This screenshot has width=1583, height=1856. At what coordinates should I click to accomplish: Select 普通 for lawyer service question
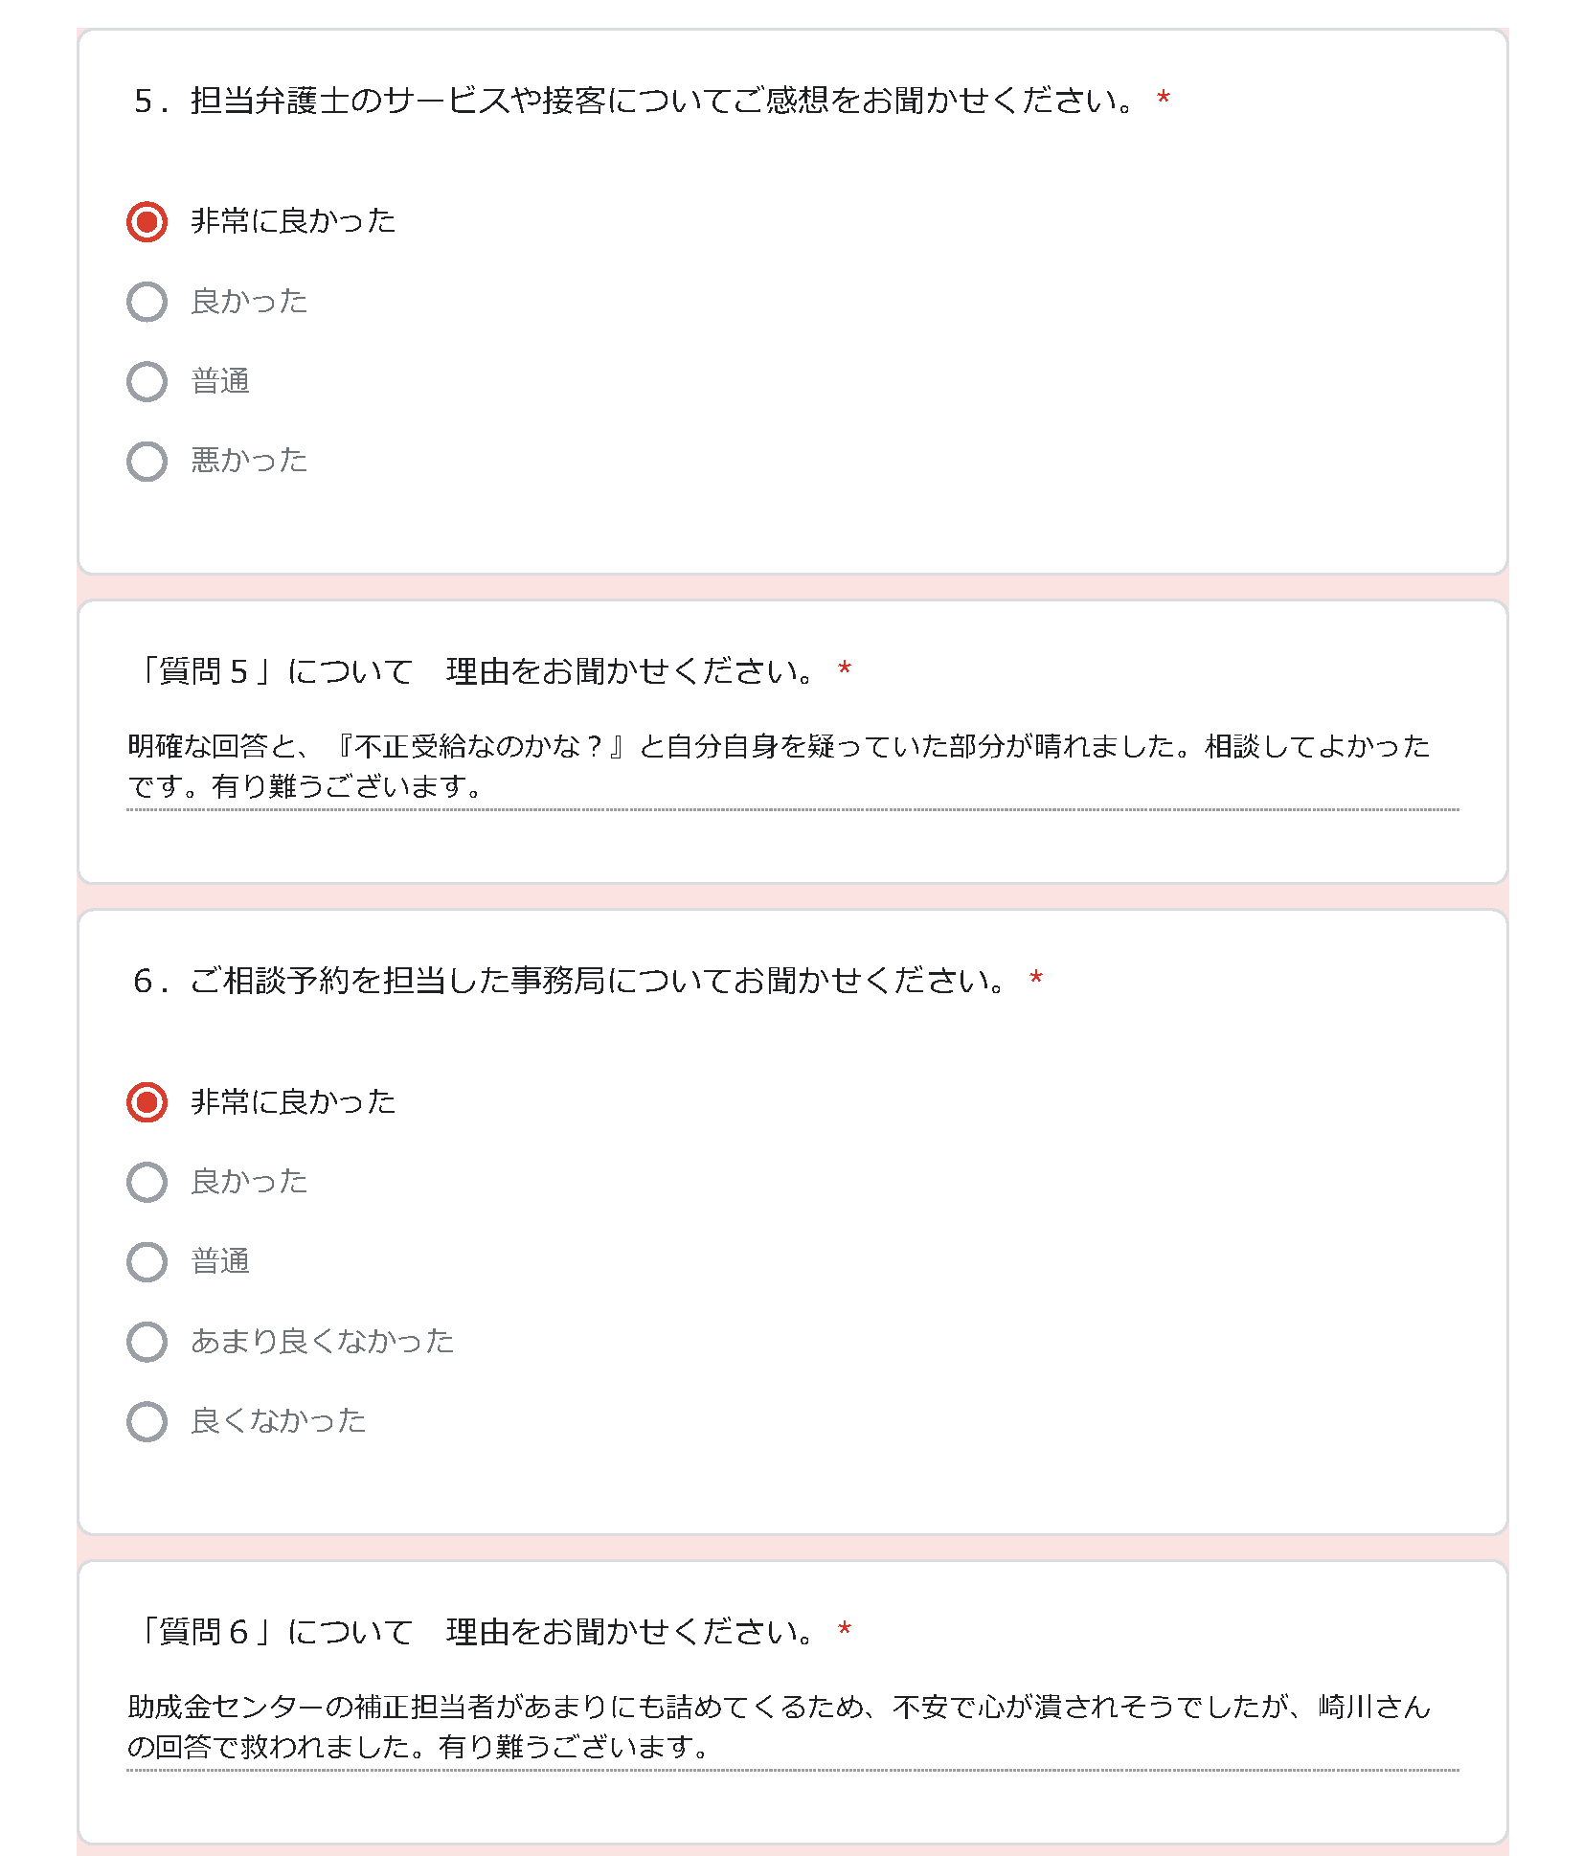pos(147,381)
